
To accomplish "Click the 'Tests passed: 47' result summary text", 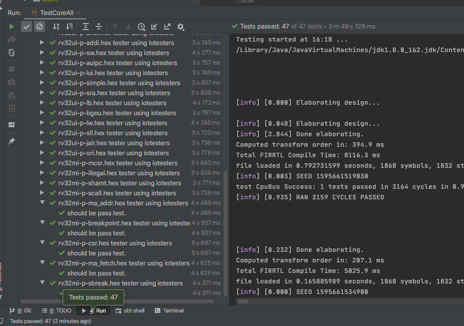I will tap(265, 27).
